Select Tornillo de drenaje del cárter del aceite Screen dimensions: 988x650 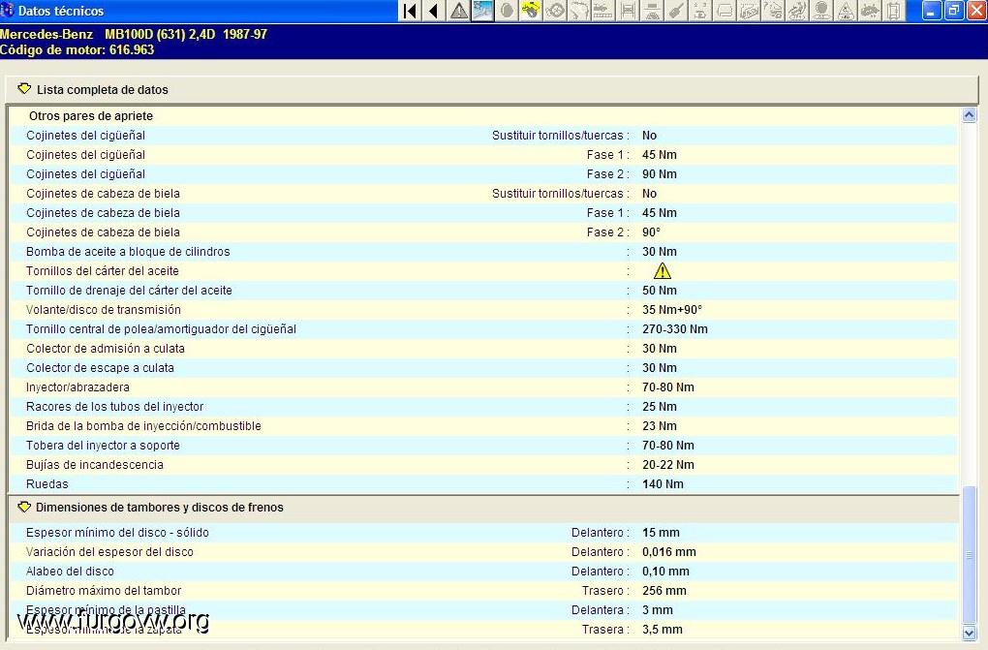[x=129, y=291]
